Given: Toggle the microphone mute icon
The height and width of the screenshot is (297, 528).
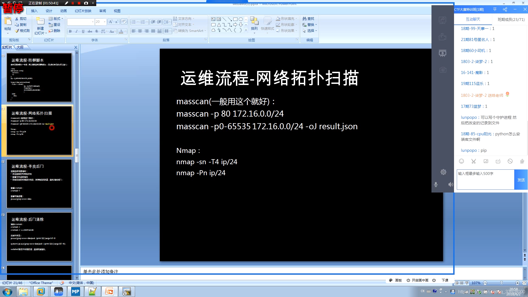Looking at the screenshot, I should [x=436, y=185].
